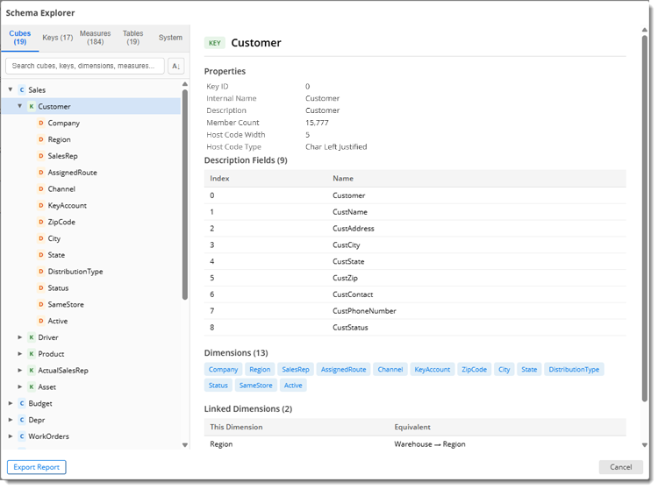Viewport: 658px width, 489px height.
Task: Focus the cubes and keys search field
Action: 85,67
